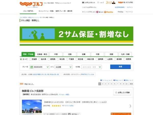Select the 東京都 radio button
This screenshot has width=153, height=115.
click(x=76, y=59)
